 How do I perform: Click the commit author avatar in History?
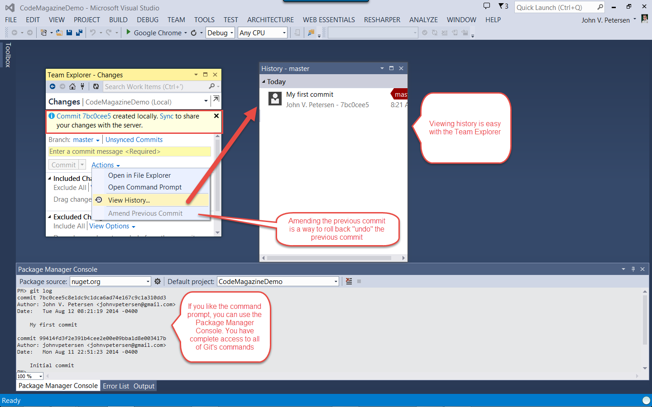coord(275,99)
